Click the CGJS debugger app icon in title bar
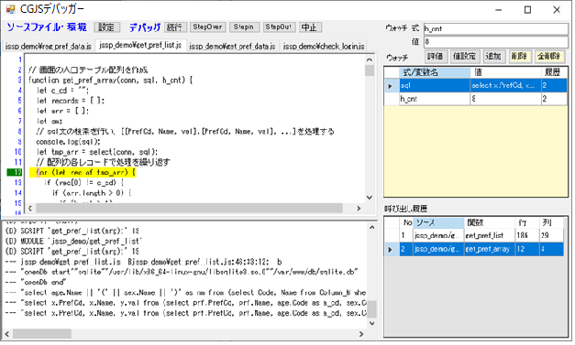This screenshot has height=345, width=575. click(10, 9)
